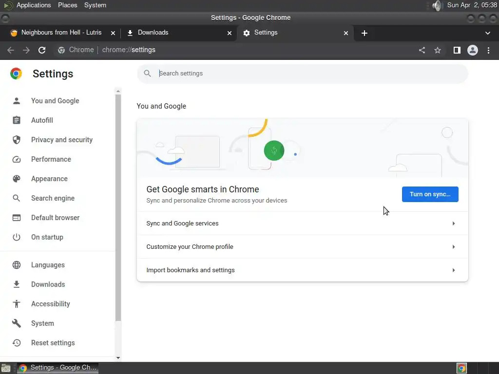Click the palette icon for Appearance
The width and height of the screenshot is (499, 374).
[17, 179]
